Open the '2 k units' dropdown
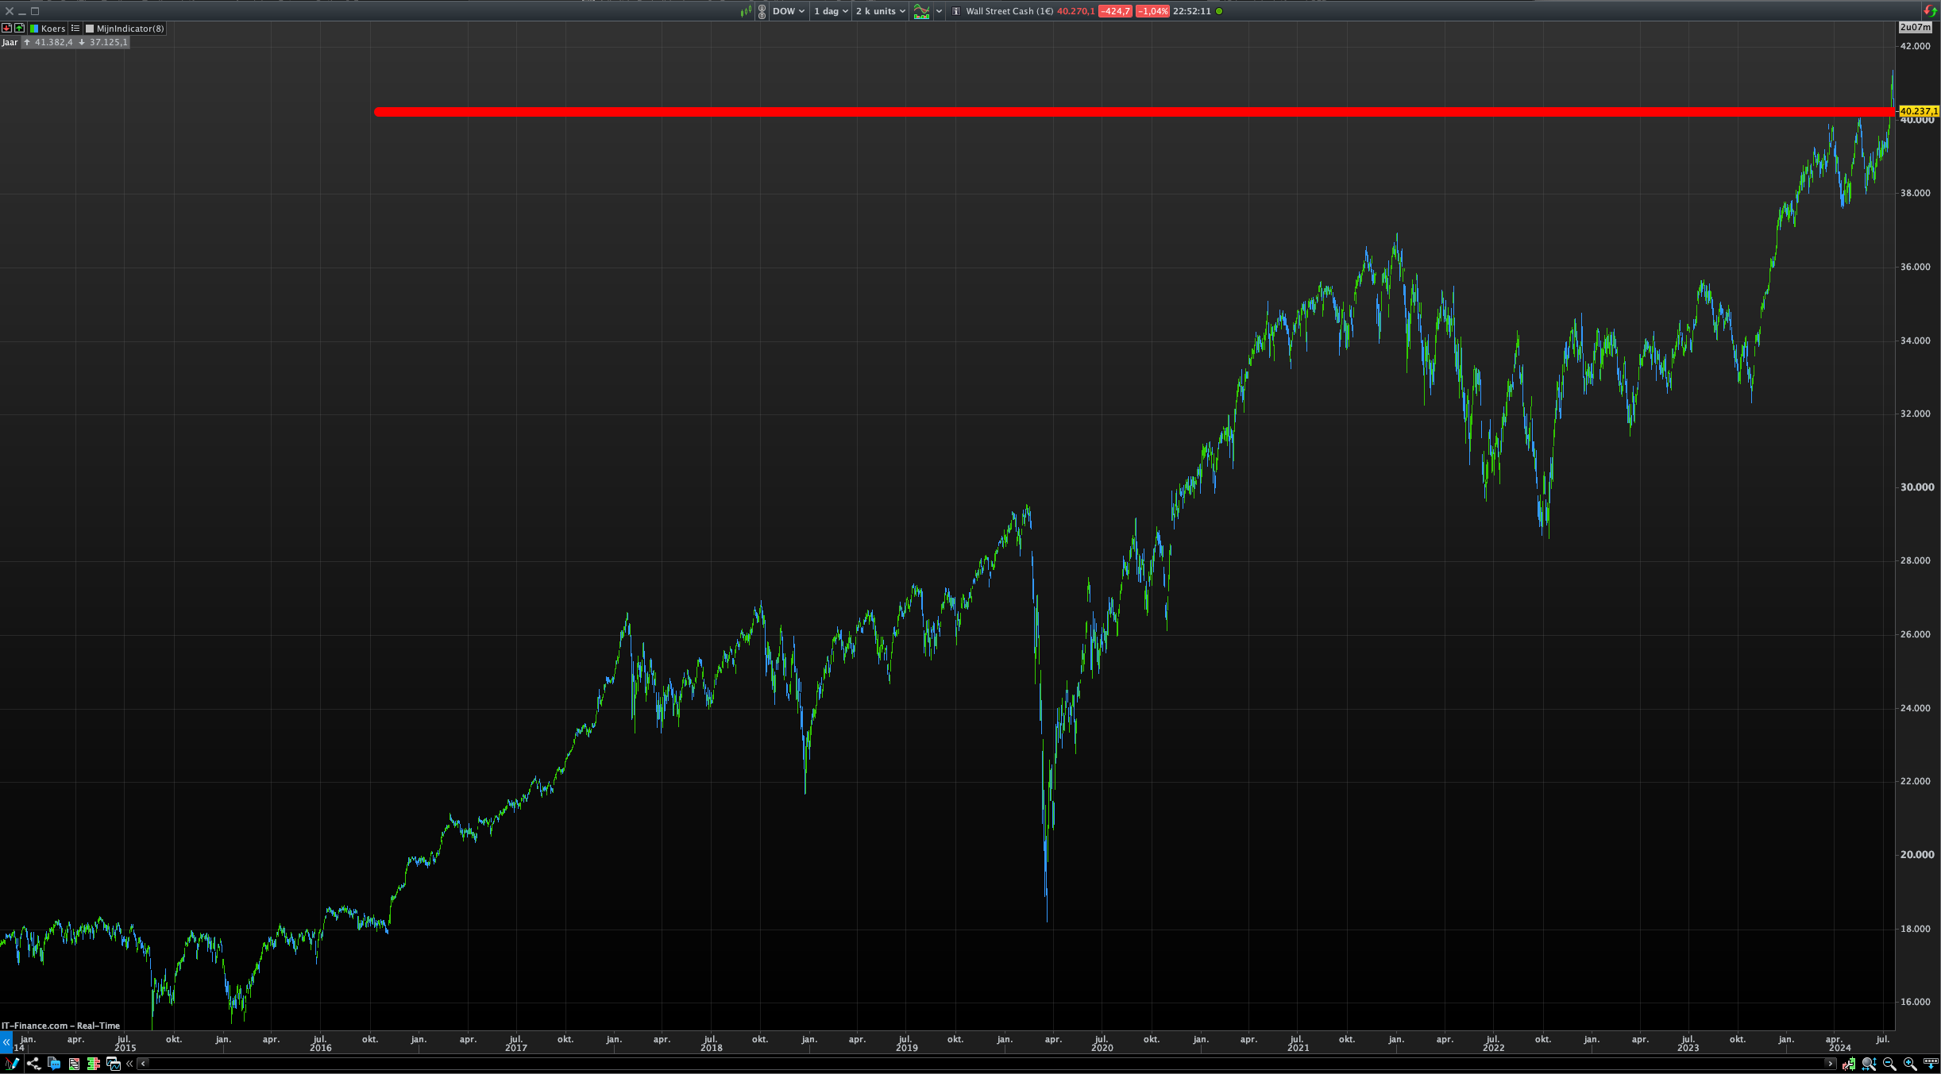 pos(880,11)
